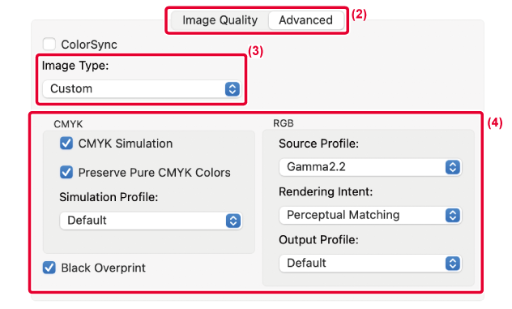Open Simulation Profile Default dropdown
This screenshot has height=309, width=512.
151,221
